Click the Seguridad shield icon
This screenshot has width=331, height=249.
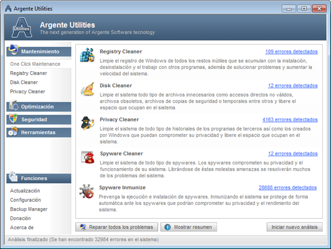13,118
